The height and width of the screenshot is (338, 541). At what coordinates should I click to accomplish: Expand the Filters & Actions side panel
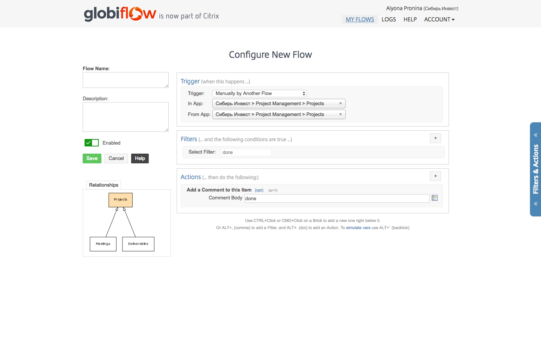tap(535, 169)
